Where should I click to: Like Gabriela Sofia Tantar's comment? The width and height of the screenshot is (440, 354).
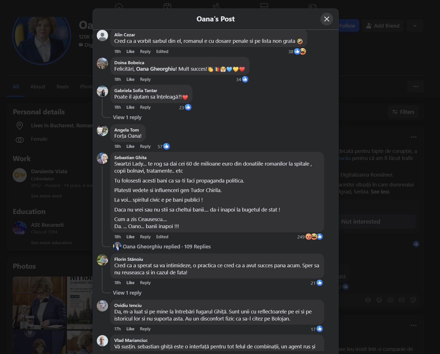[130, 107]
